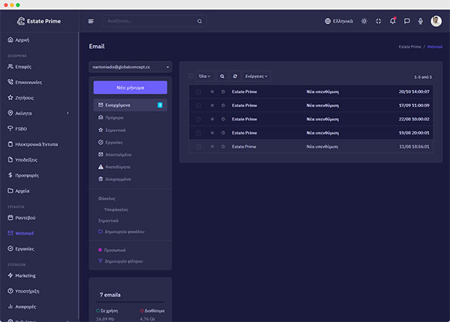The image size is (450, 322).
Task: Open Προσφορές in sidebar
Action: [23, 175]
